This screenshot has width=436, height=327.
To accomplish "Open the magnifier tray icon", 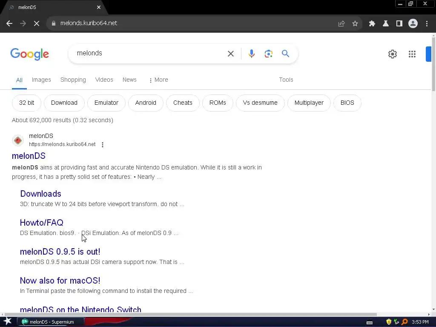I will point(404,322).
